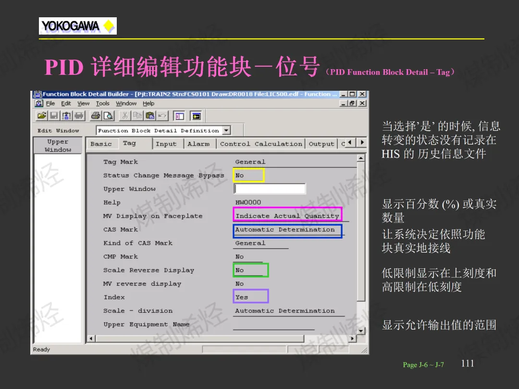Click Scale Reverse Display No value
The image size is (519, 389).
250,270
